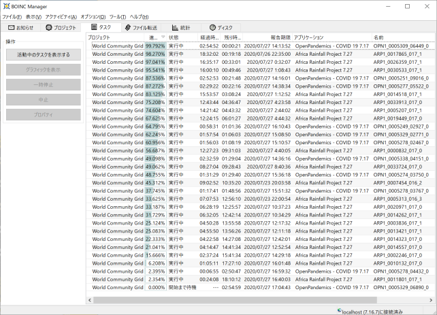
Task: Sort by the 残り時間 column header
Action: (x=231, y=37)
